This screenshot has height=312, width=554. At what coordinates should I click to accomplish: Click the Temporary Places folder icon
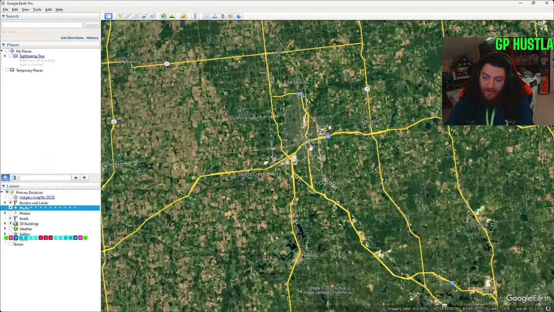[x=12, y=70]
